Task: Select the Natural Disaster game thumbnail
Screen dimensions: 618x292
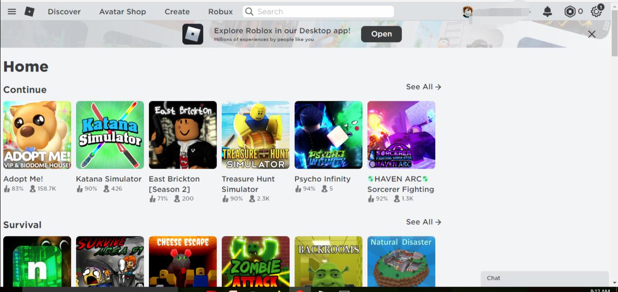Action: click(x=401, y=261)
